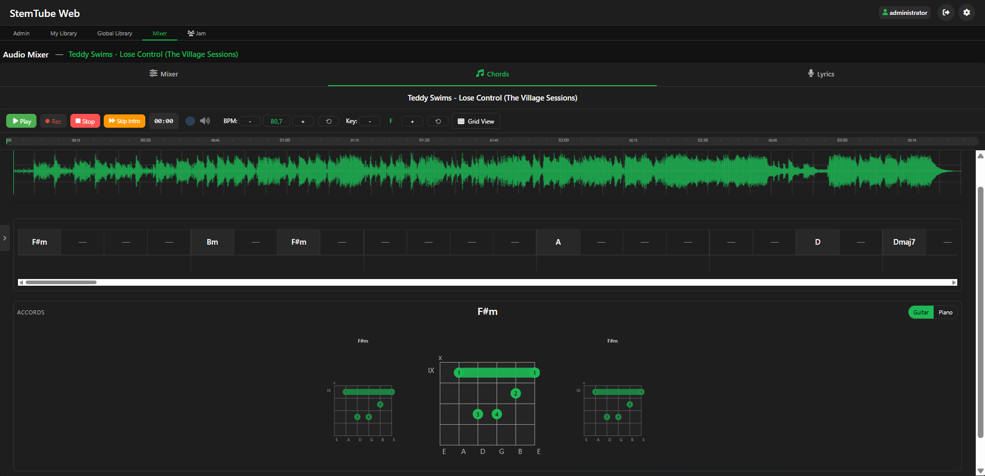This screenshot has width=985, height=476.
Task: Click the page vertical scrollbar thumb
Action: click(980, 313)
